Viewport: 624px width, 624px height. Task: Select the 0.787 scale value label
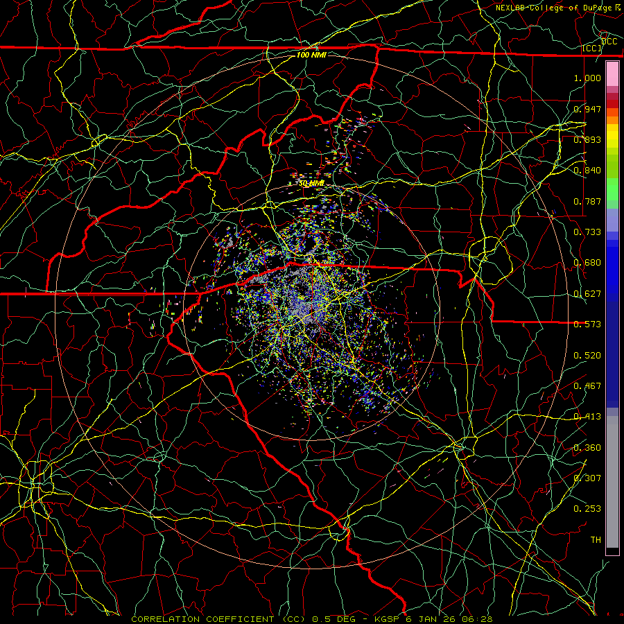pos(587,201)
